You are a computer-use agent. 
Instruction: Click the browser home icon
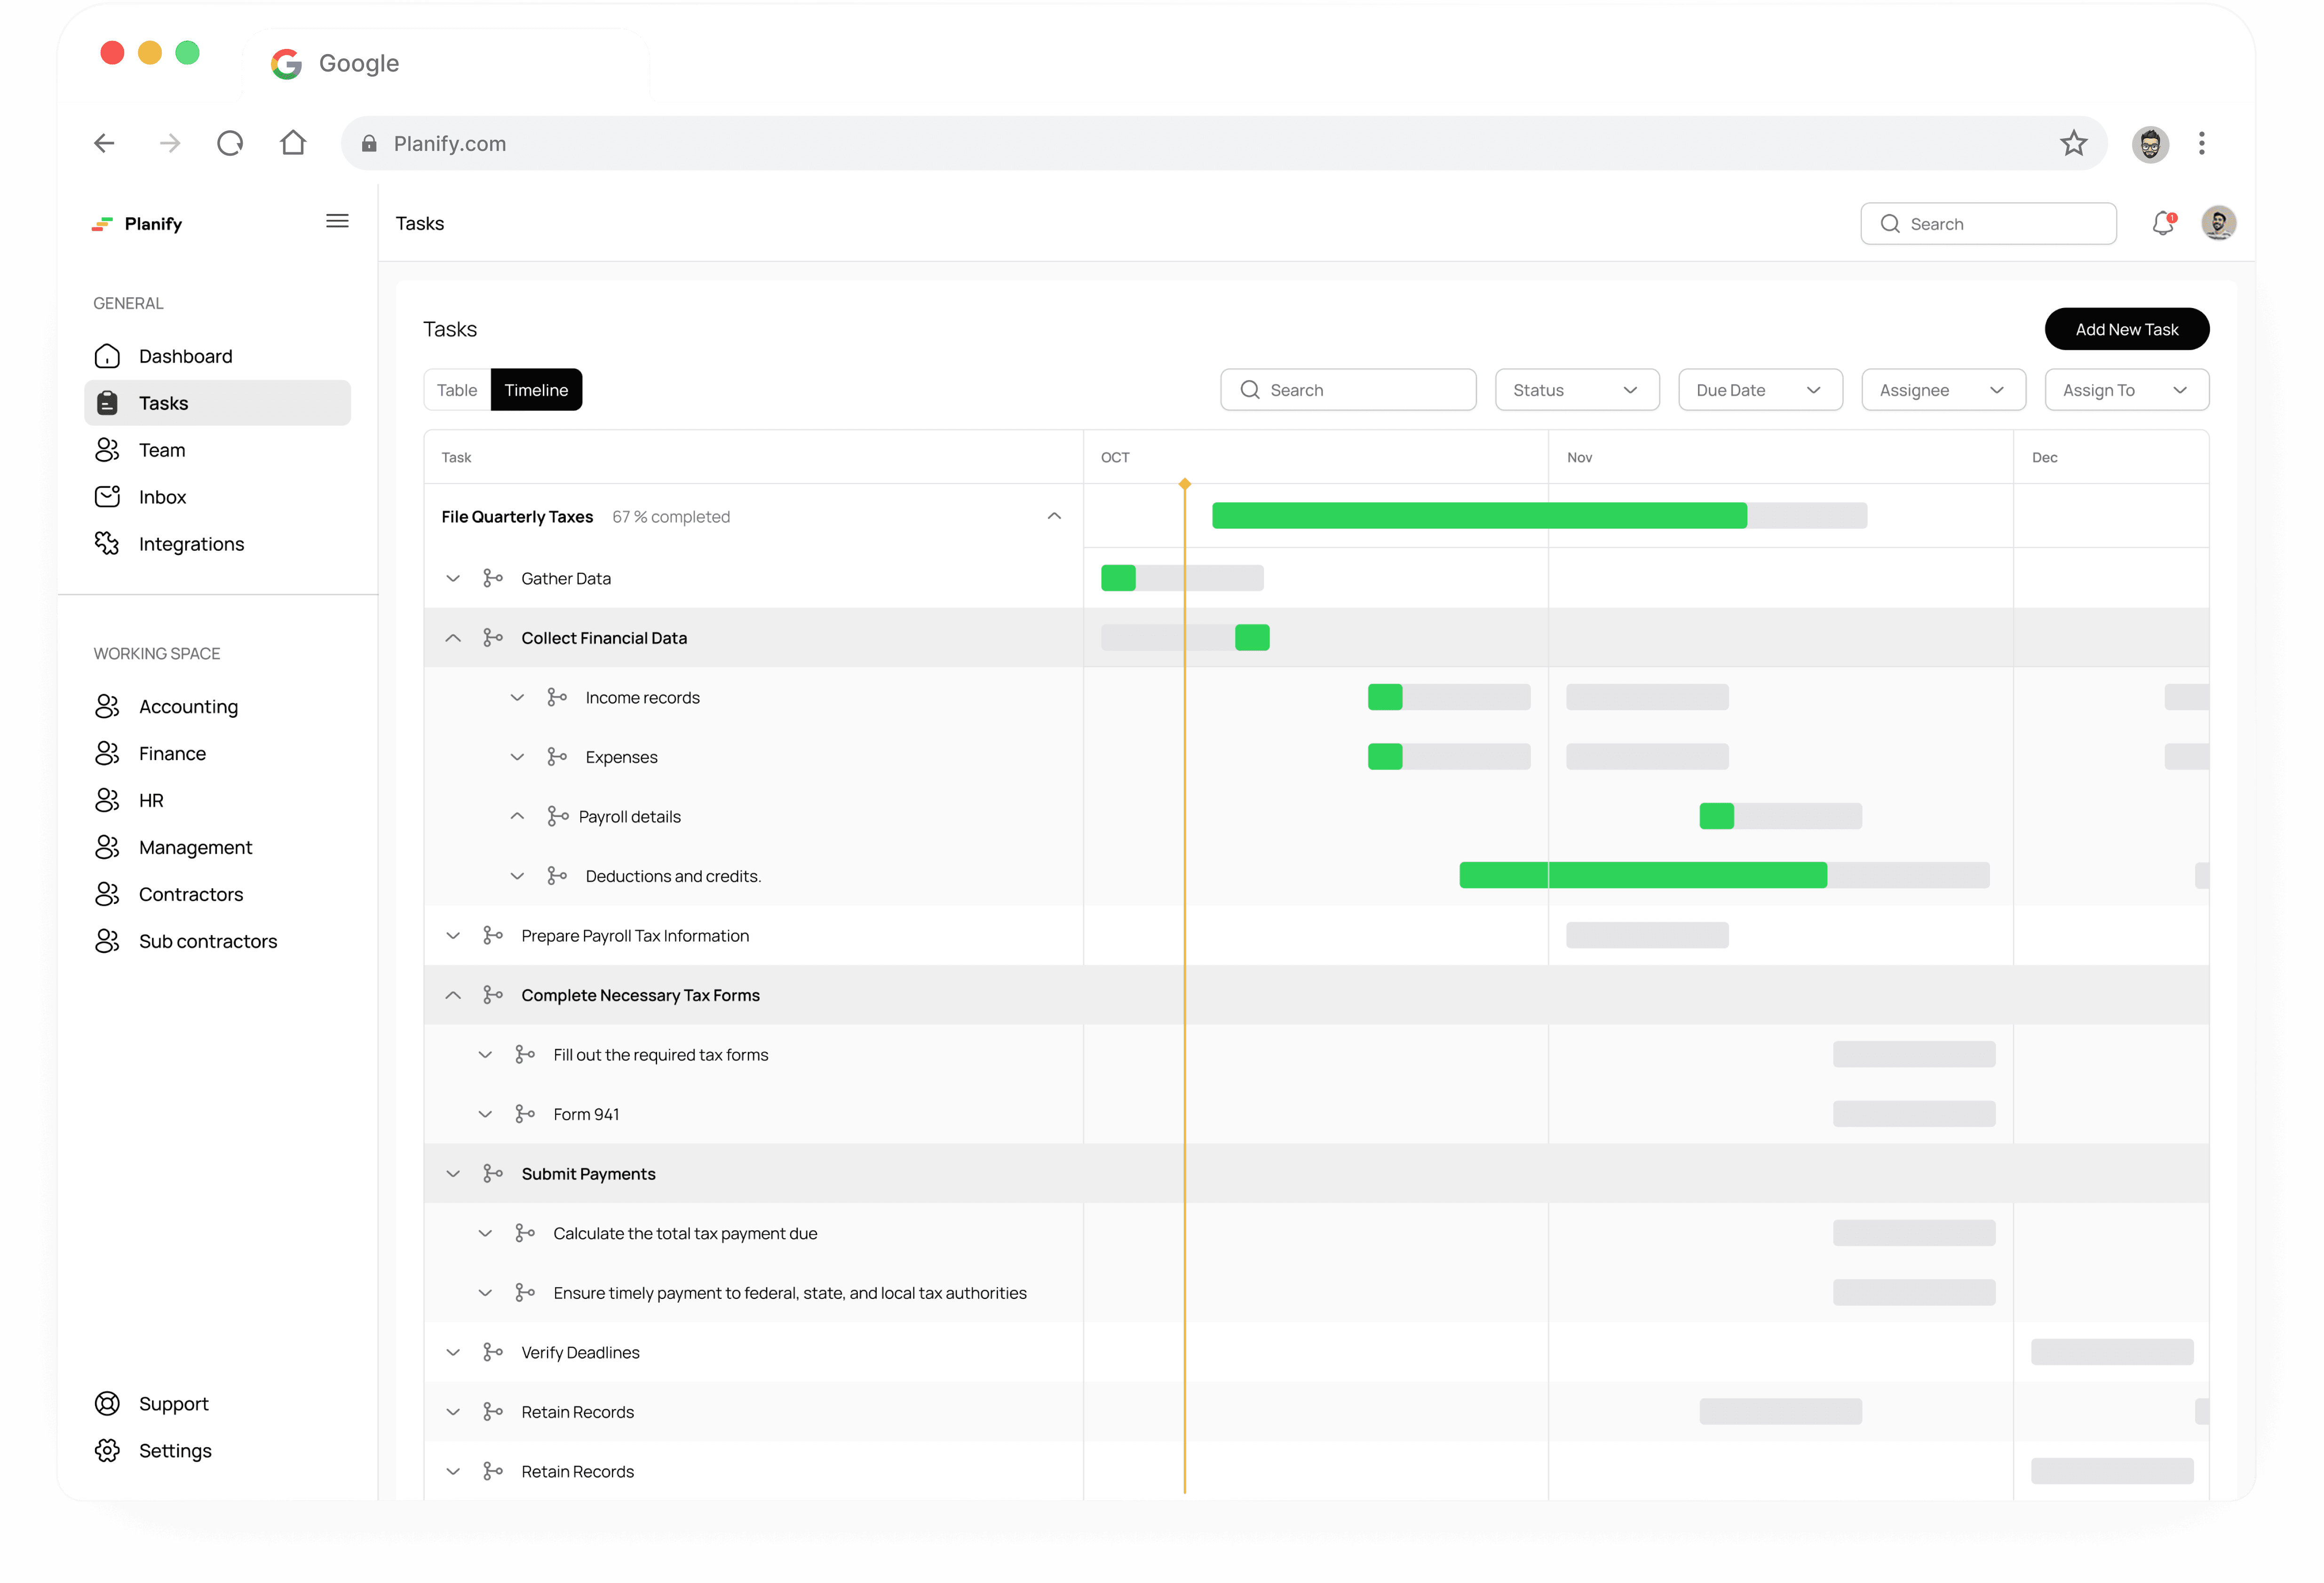tap(293, 143)
